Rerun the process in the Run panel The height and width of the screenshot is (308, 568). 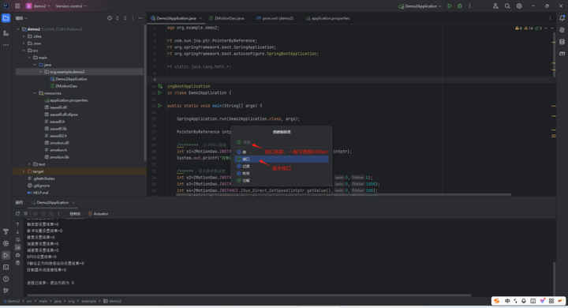pos(17,214)
